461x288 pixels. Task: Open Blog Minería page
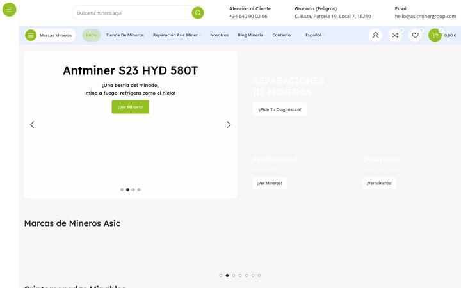pyautogui.click(x=250, y=35)
